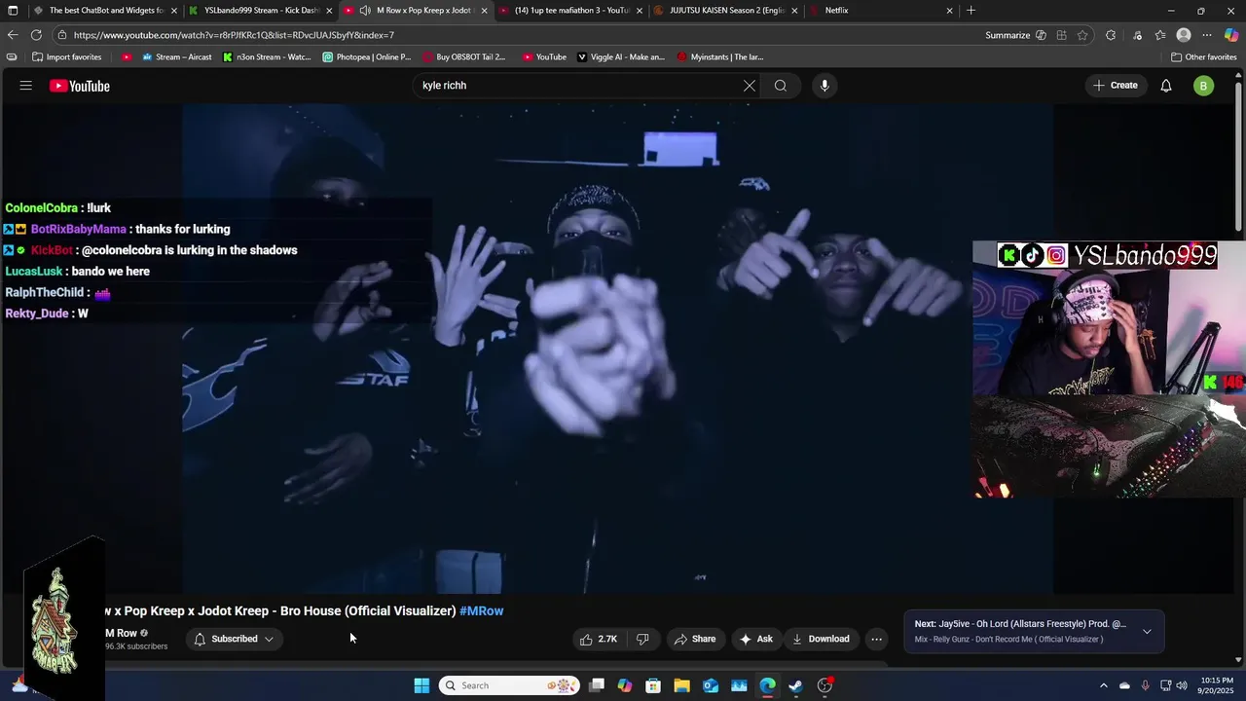Open OBS Studio from the taskbar
The image size is (1246, 701).
tap(825, 685)
